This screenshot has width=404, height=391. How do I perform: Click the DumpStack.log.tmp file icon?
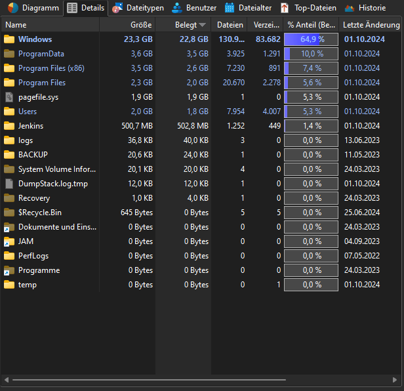9,184
